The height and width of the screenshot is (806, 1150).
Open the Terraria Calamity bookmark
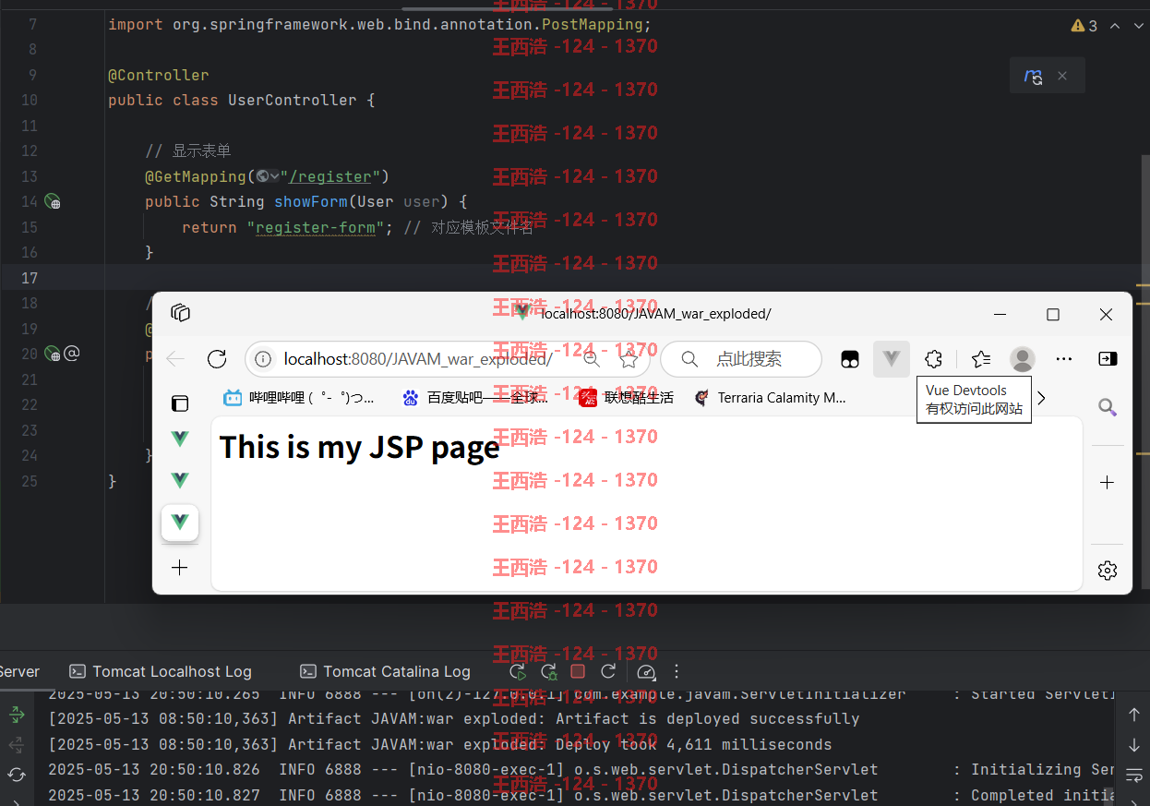770,398
